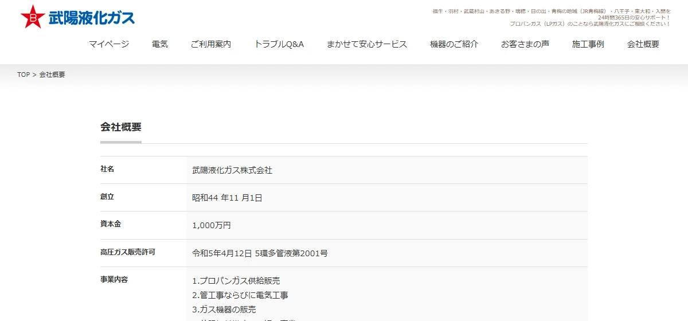Open the ご利用案内 menu item
This screenshot has width=688, height=321.
pyautogui.click(x=211, y=44)
